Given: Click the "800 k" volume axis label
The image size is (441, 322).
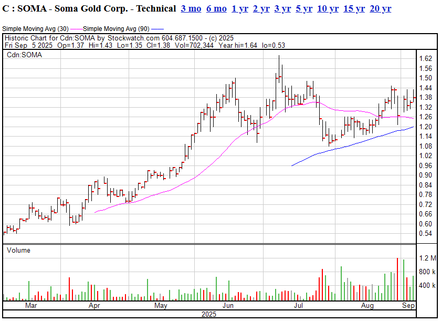Looking at the screenshot, I should click(x=427, y=272).
